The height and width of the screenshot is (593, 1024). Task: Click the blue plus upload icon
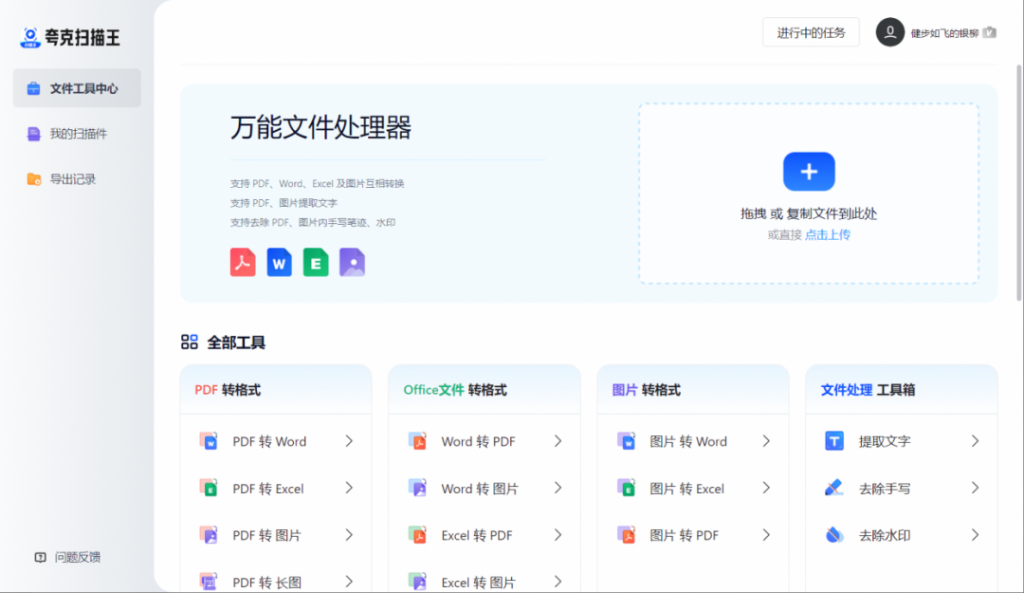coord(808,171)
